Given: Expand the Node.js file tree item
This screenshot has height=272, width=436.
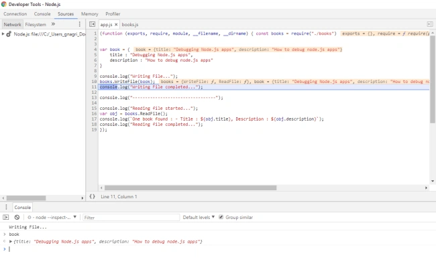Looking at the screenshot, I should [3, 34].
